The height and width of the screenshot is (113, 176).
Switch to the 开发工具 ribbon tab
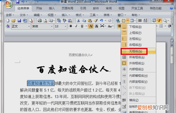[137, 8]
